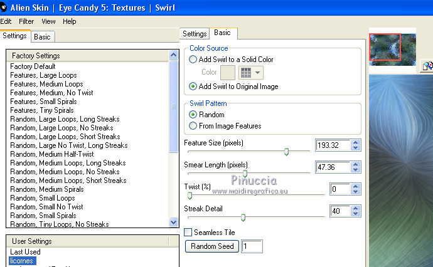Screen dimensions: 433x267
Task: Decrease Feature Size with down arrow
Action: click(356, 148)
